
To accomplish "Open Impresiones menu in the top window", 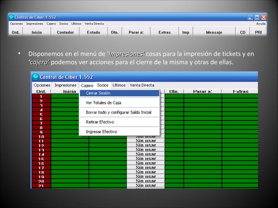I will (x=34, y=24).
